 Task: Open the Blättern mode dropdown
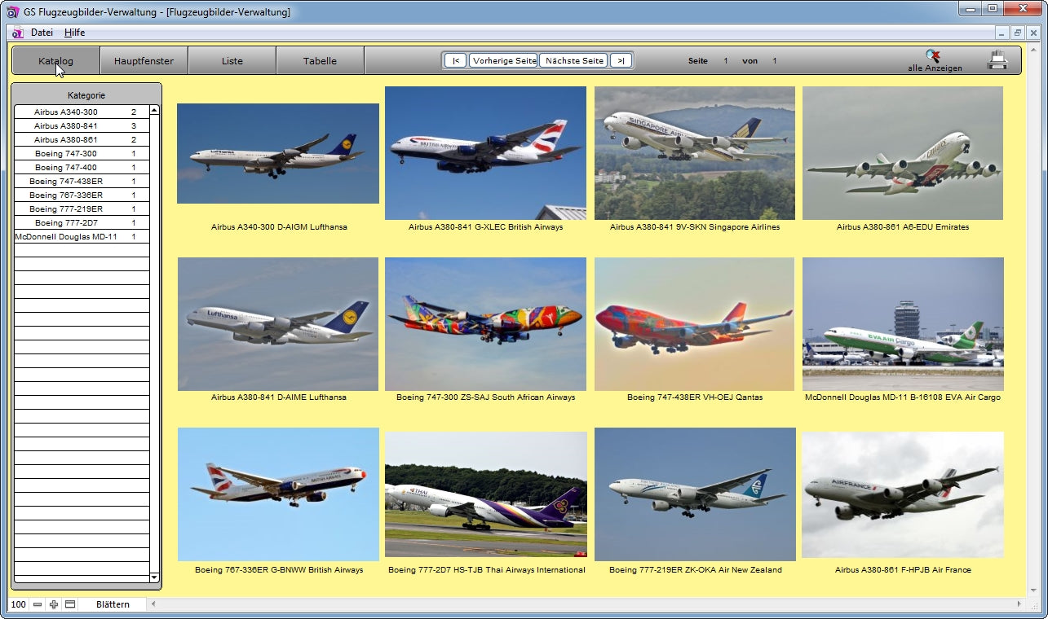(x=113, y=604)
